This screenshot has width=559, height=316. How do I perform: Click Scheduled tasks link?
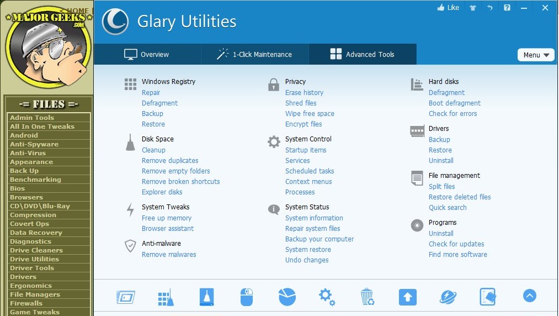tap(310, 171)
